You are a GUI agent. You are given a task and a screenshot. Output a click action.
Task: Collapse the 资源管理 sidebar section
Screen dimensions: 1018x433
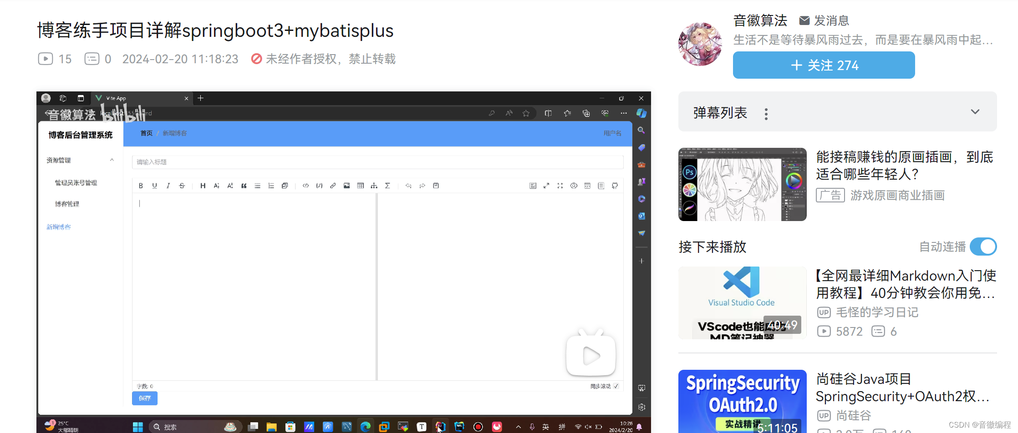tap(112, 160)
